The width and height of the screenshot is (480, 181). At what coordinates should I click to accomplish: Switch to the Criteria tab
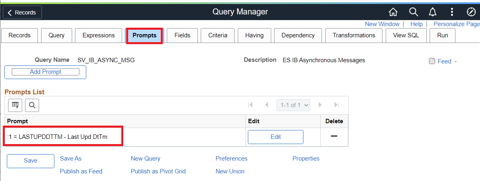pos(218,35)
